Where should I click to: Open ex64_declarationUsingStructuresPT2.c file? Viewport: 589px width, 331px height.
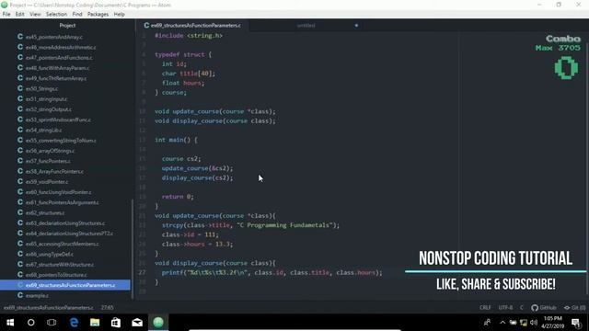point(69,233)
